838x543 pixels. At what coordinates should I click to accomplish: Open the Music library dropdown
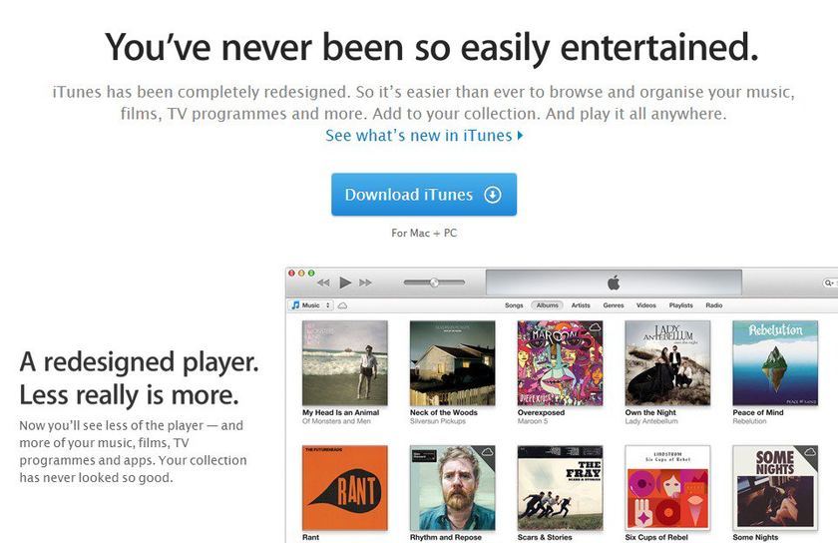311,305
